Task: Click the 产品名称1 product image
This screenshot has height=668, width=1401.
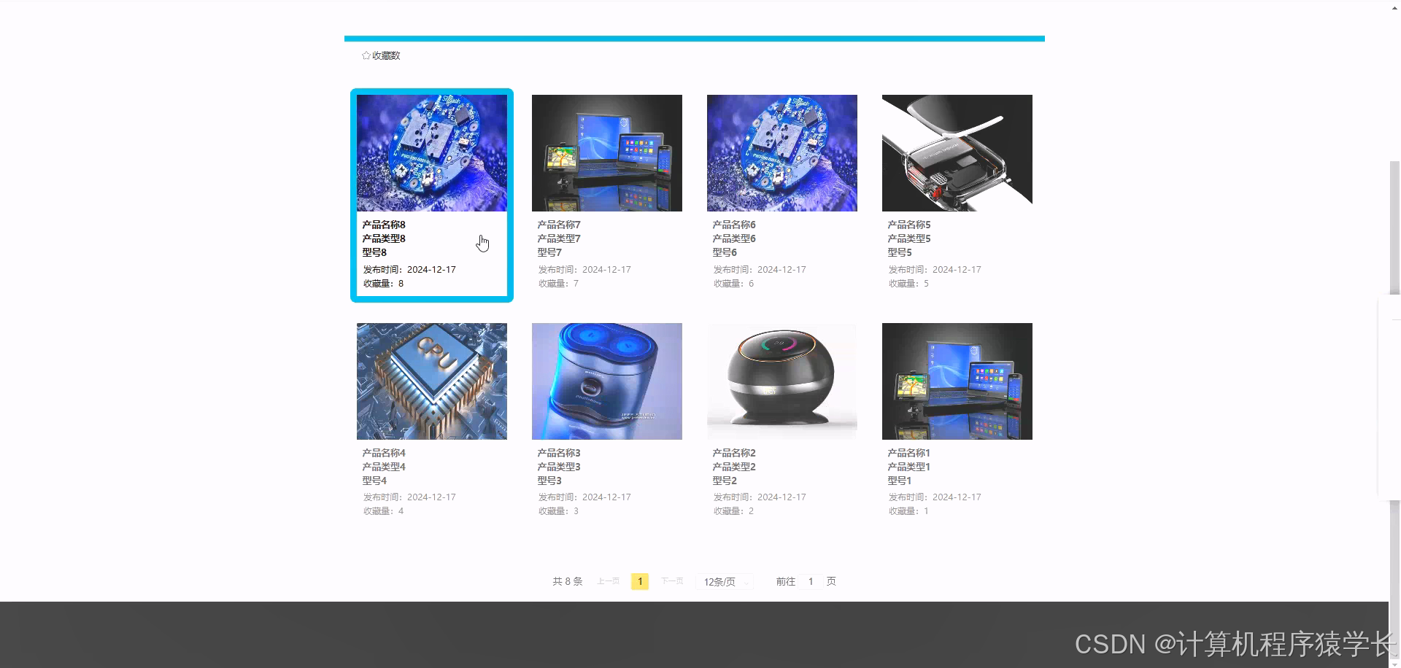Action: 957,381
